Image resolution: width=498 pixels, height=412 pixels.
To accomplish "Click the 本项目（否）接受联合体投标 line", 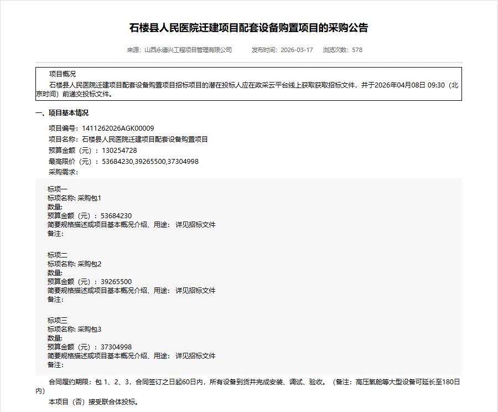I will click(x=94, y=402).
